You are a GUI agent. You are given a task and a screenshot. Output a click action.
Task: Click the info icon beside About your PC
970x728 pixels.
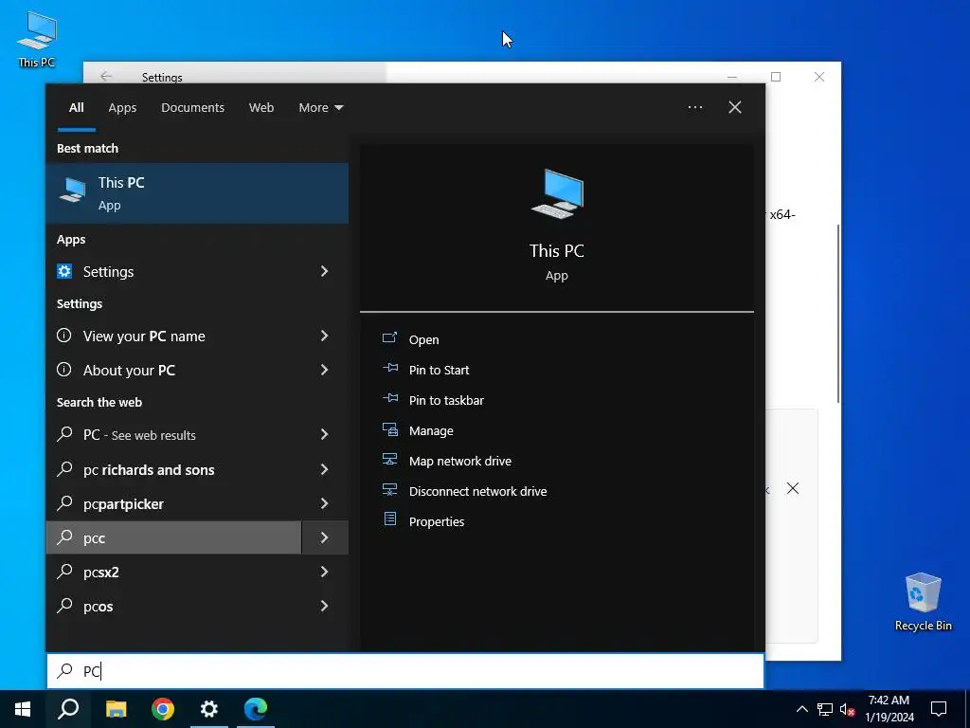(x=63, y=370)
